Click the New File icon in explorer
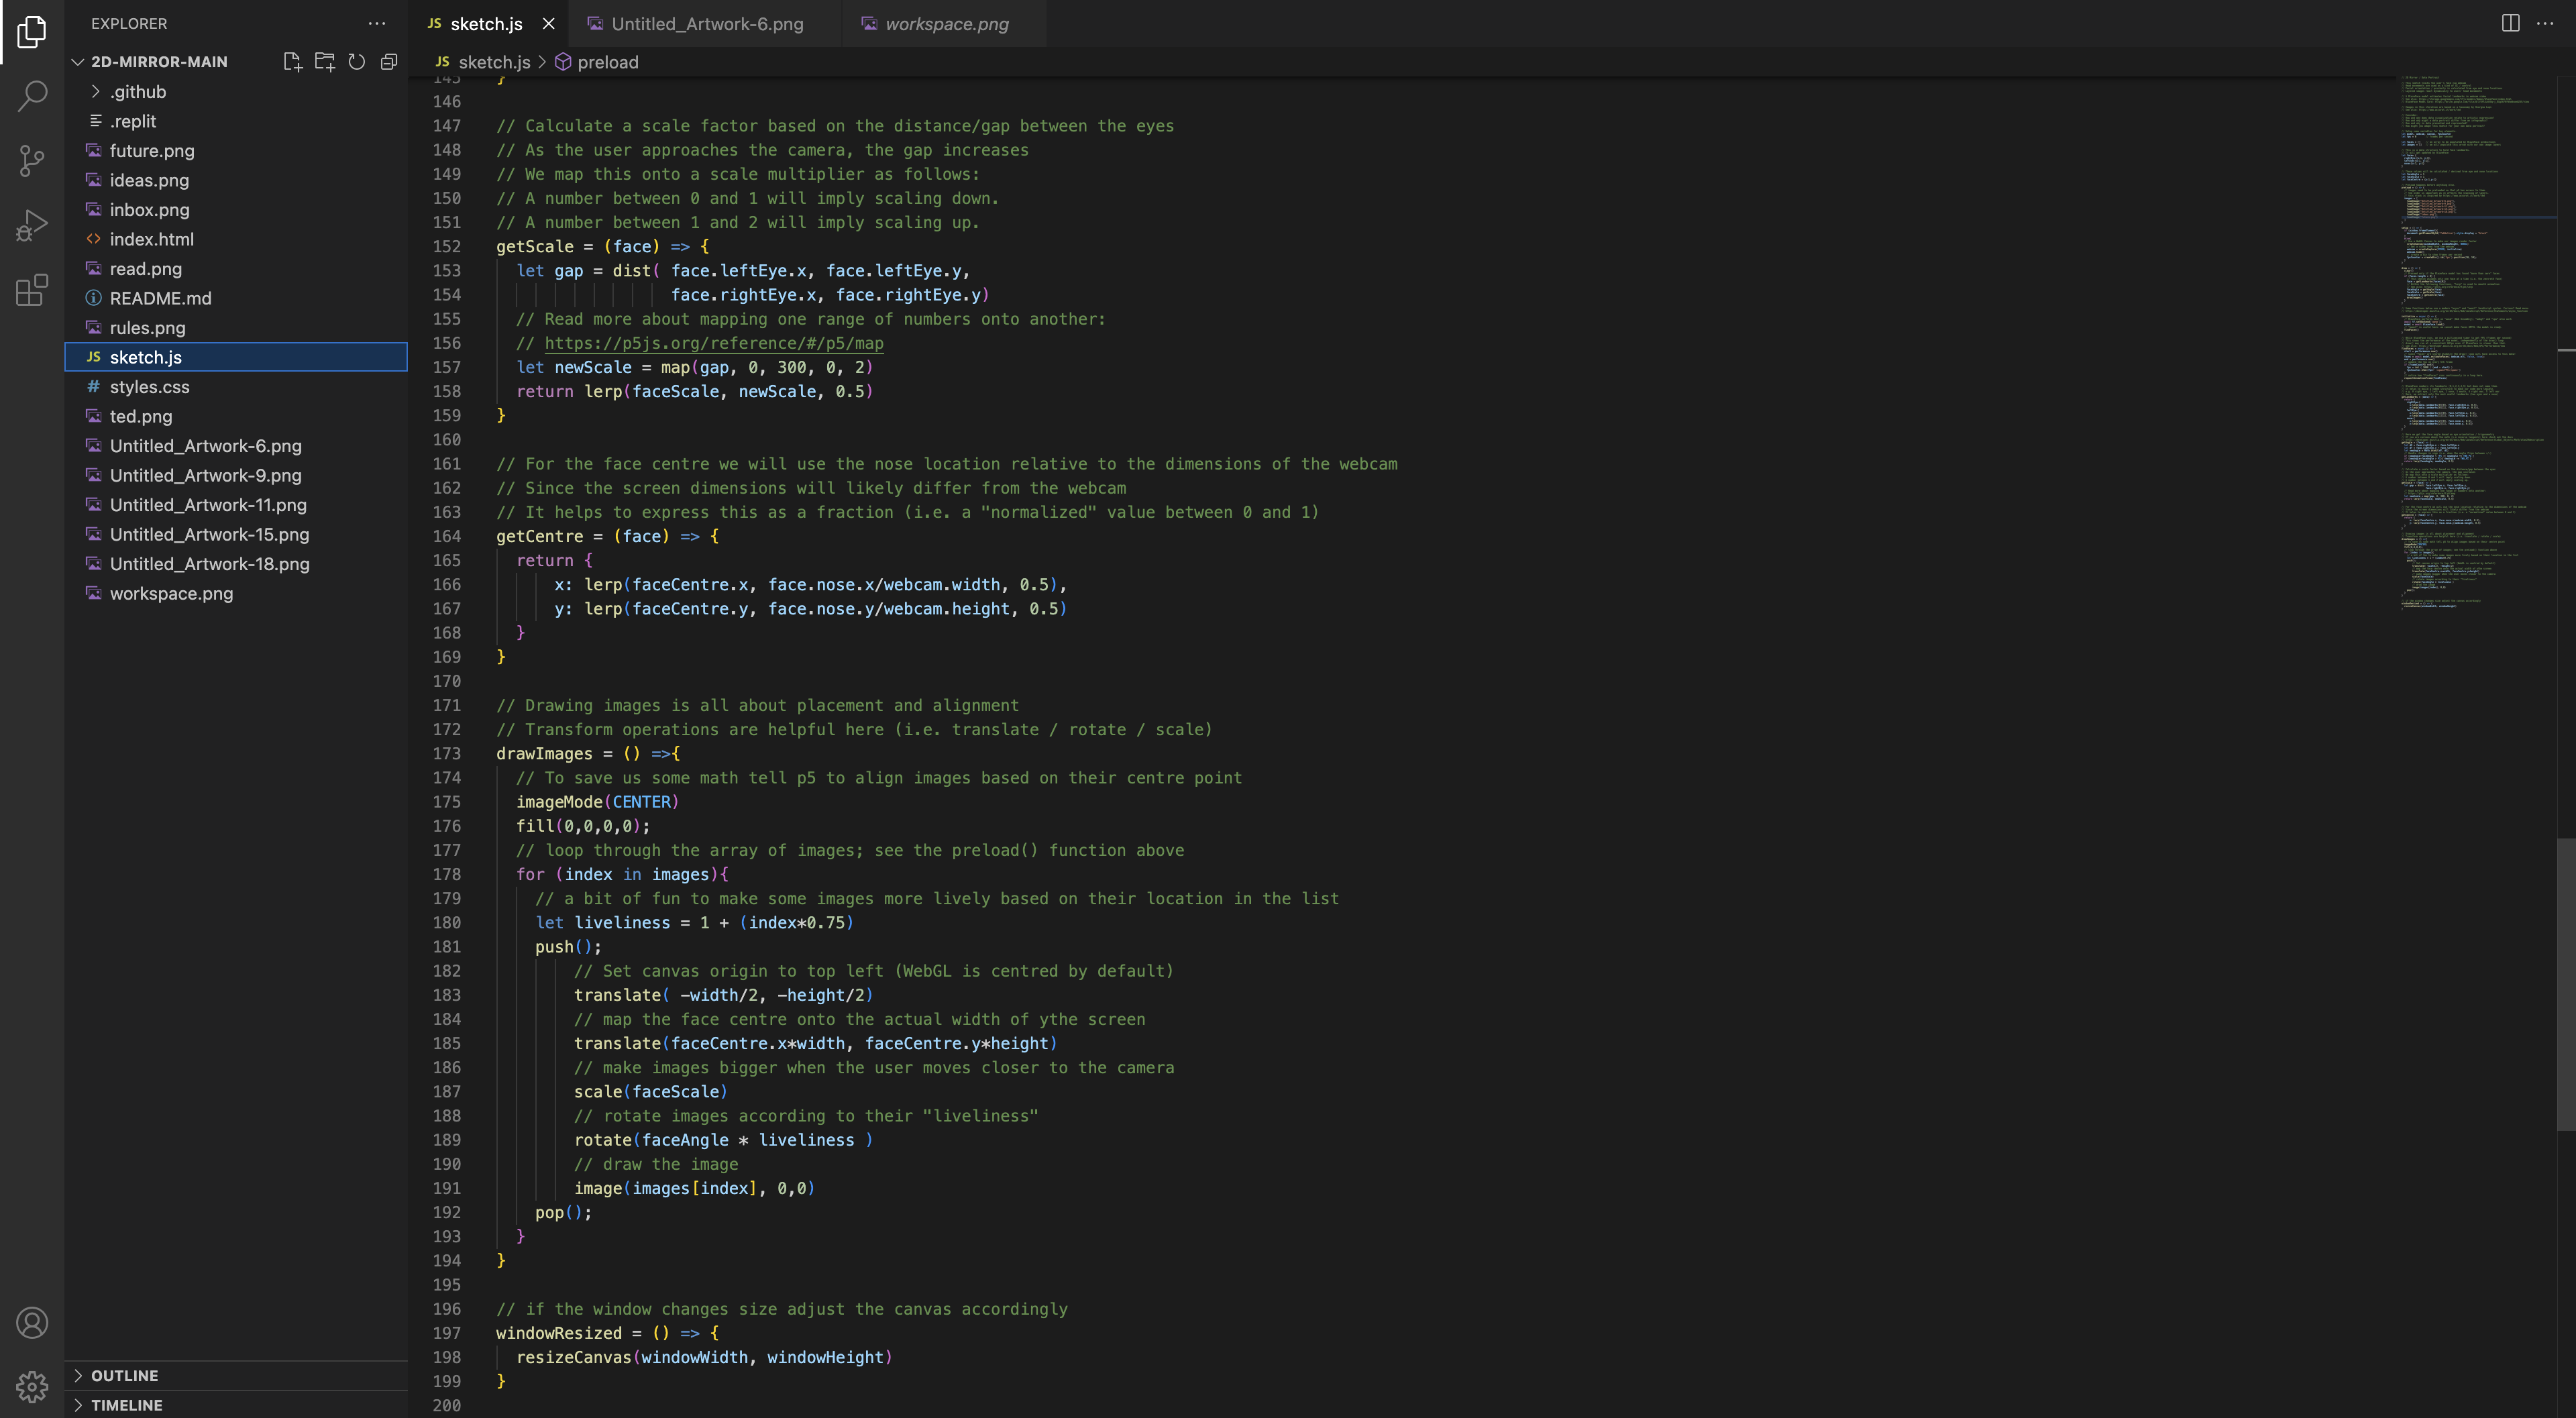Image resolution: width=2576 pixels, height=1418 pixels. (292, 62)
